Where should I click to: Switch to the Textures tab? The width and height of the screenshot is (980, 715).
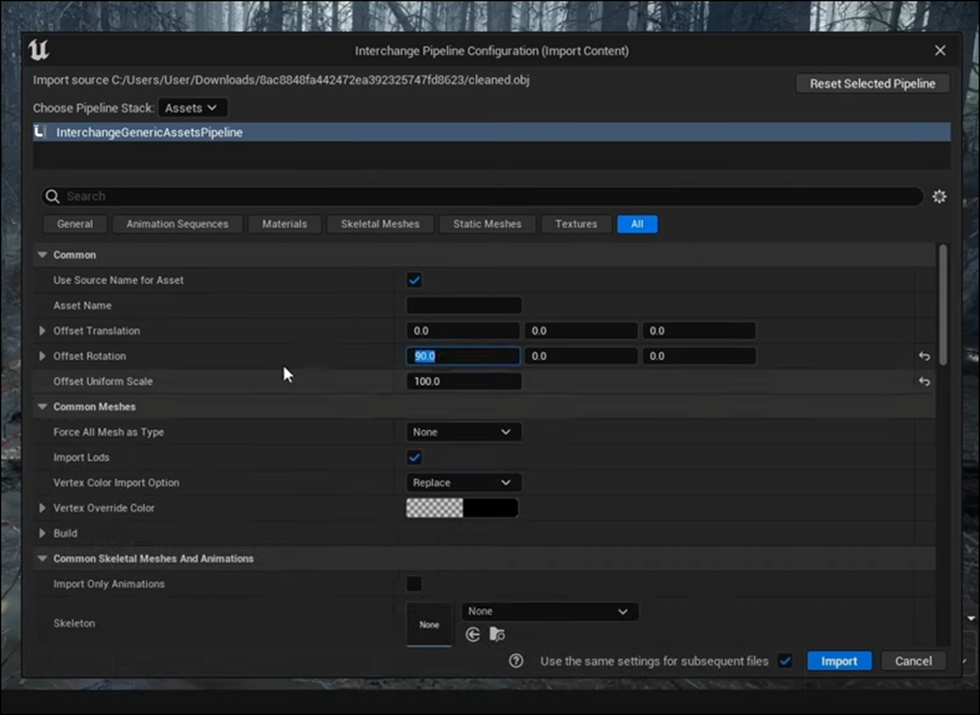[x=576, y=224]
